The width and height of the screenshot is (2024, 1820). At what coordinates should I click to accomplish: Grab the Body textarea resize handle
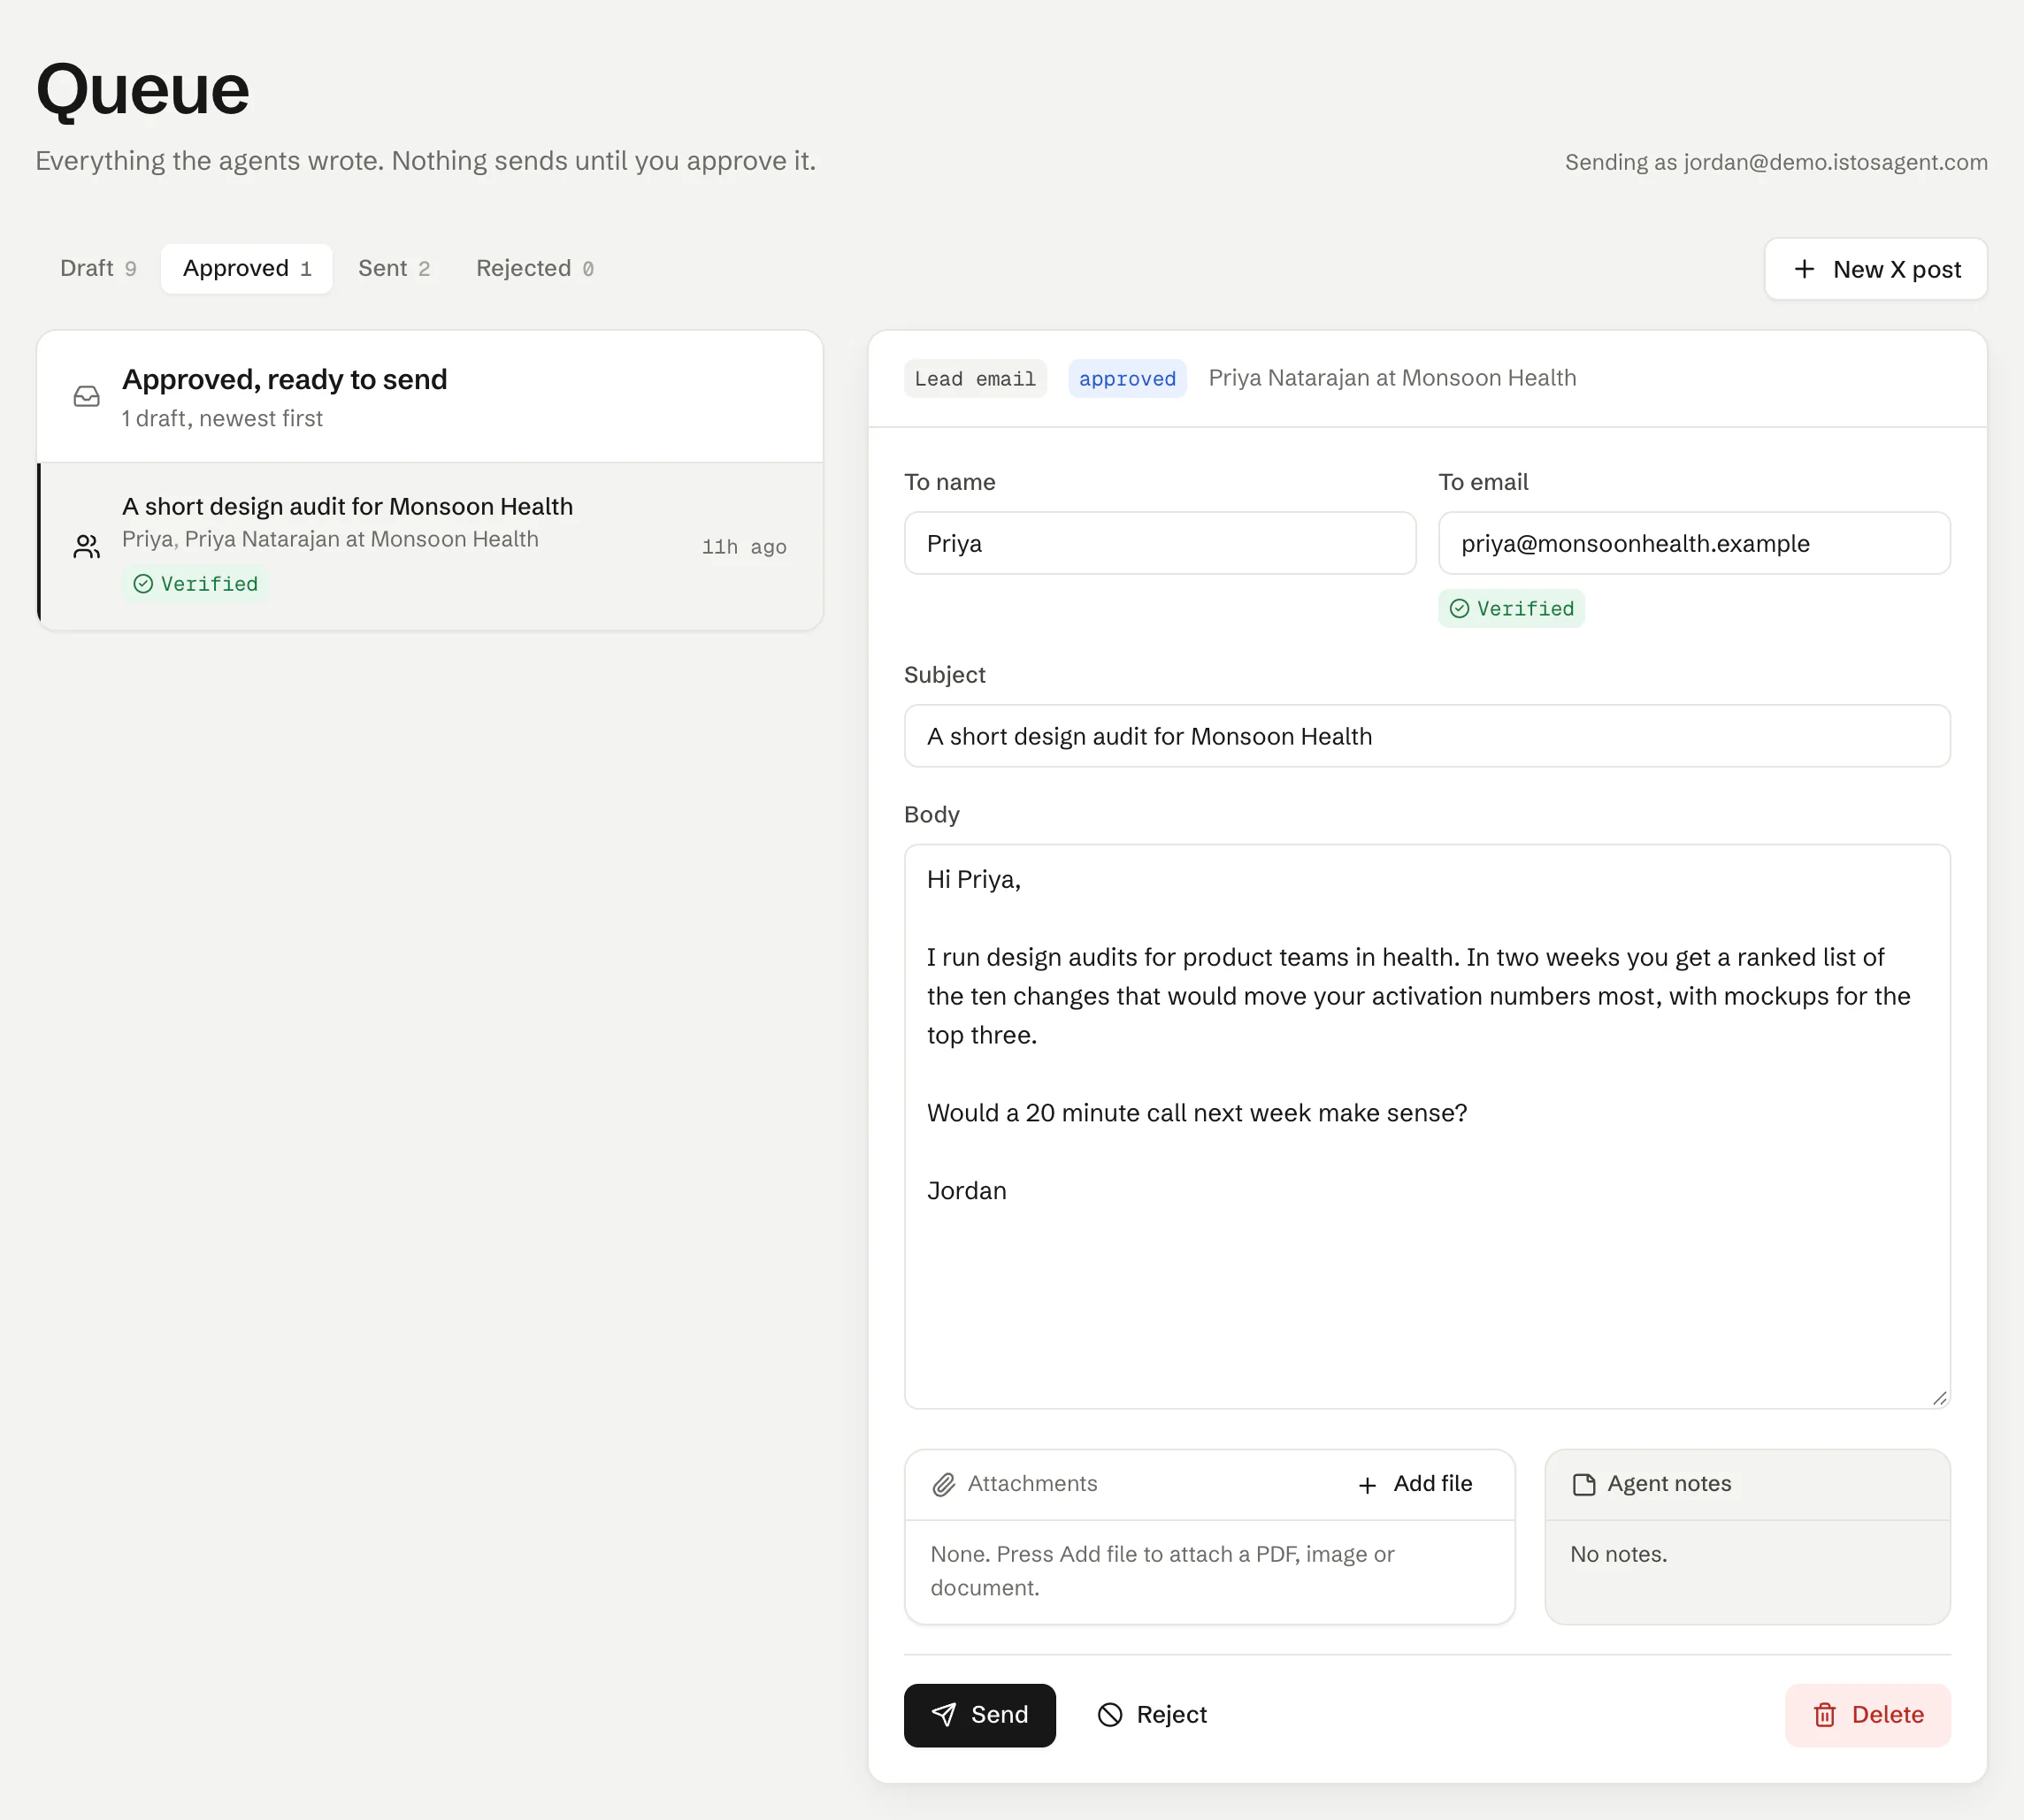coord(1939,1398)
